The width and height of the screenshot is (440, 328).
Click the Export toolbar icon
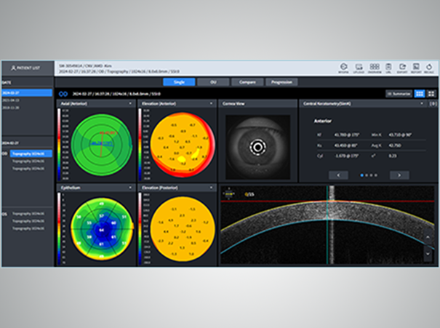pyautogui.click(x=402, y=68)
